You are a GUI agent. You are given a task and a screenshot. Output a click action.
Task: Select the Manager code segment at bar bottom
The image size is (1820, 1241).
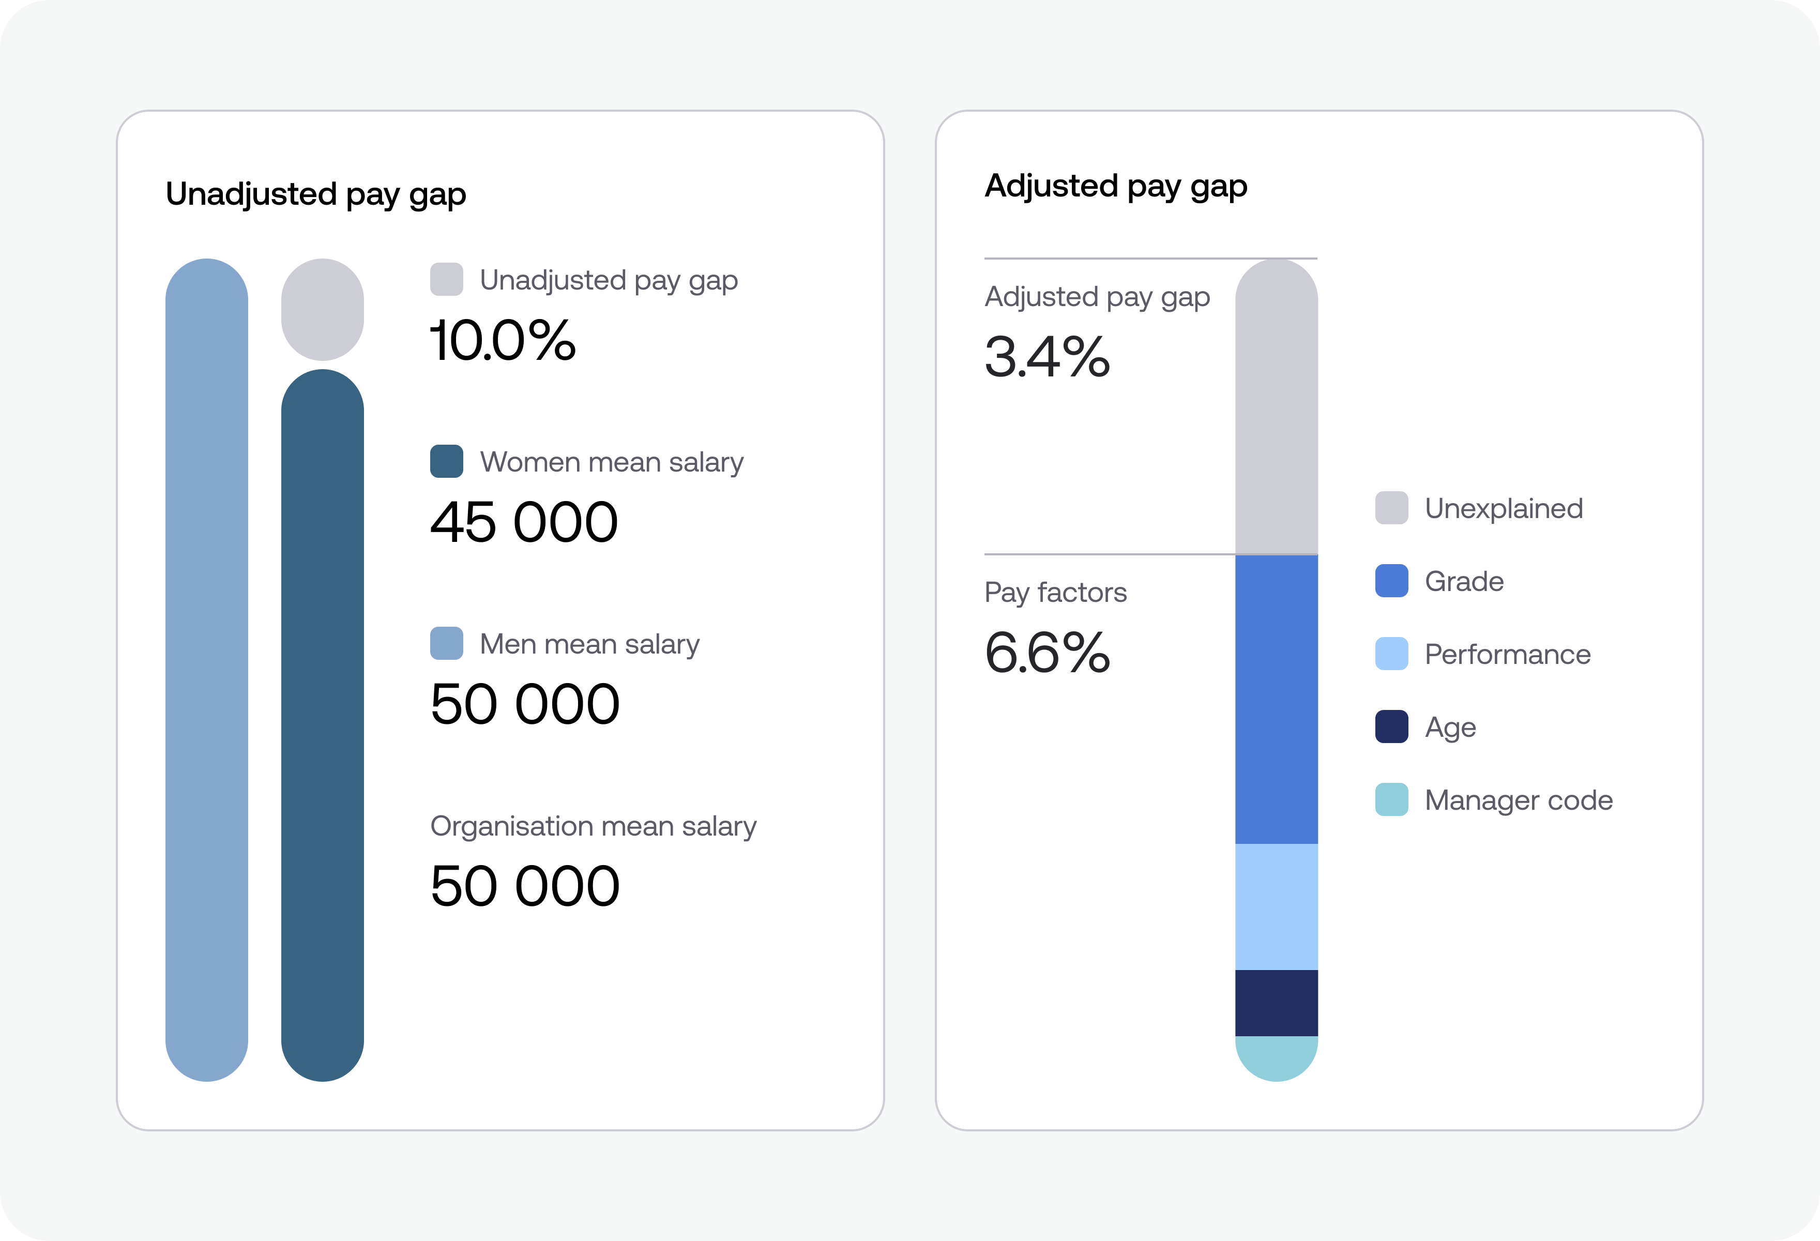pos(1277,1057)
